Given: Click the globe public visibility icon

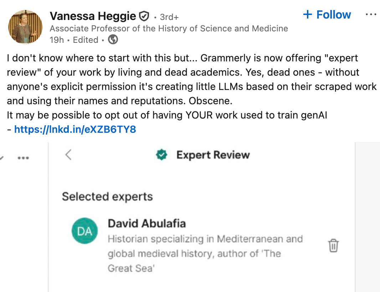Looking at the screenshot, I should (113, 40).
